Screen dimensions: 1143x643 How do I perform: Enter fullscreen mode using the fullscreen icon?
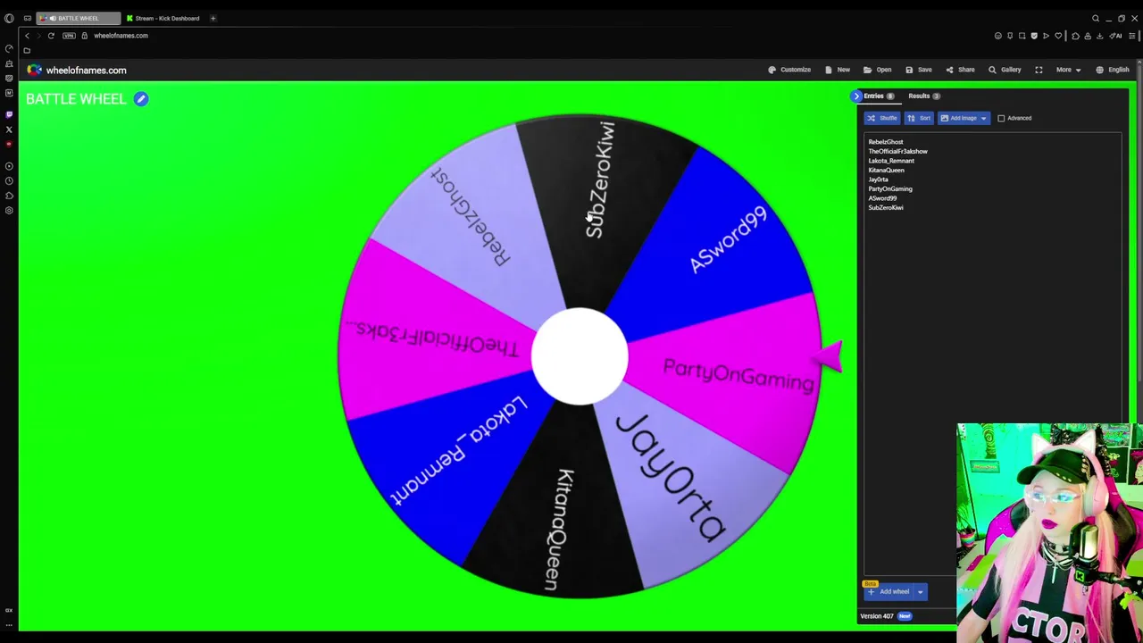[x=1039, y=70]
